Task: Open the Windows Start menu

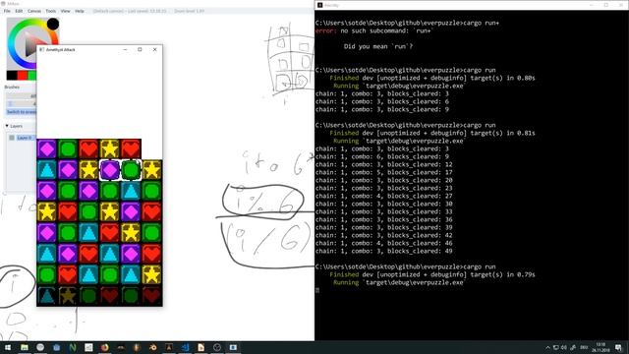Action: [8, 347]
